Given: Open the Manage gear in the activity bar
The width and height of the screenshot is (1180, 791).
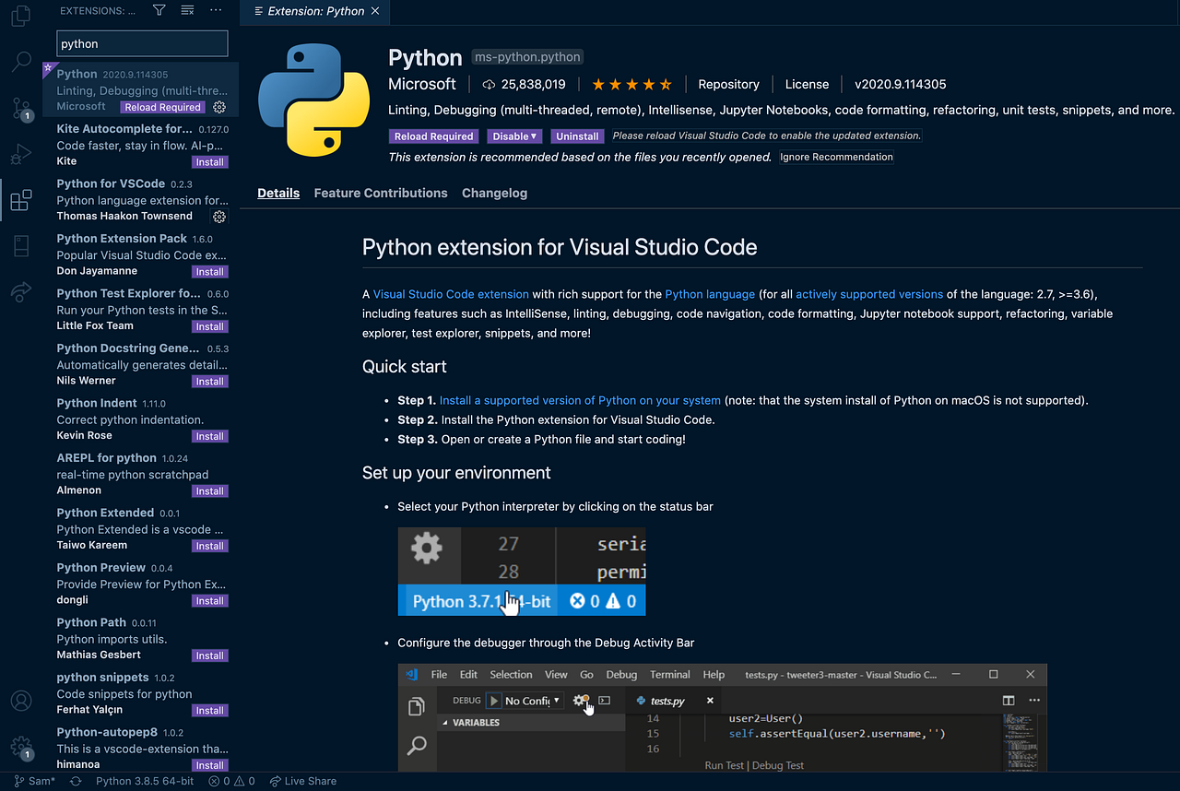Looking at the screenshot, I should [21, 747].
